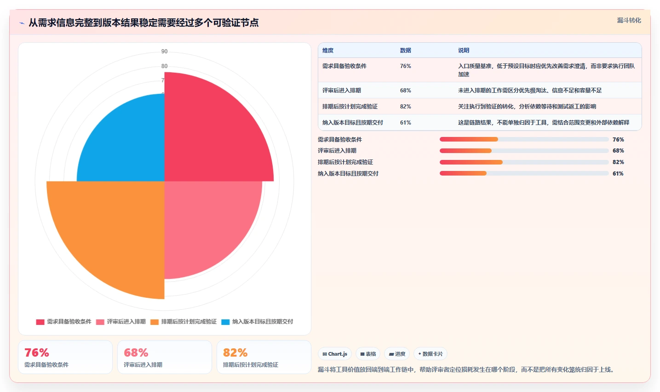Click the 说明 column header
Image resolution: width=660 pixels, height=392 pixels.
464,51
